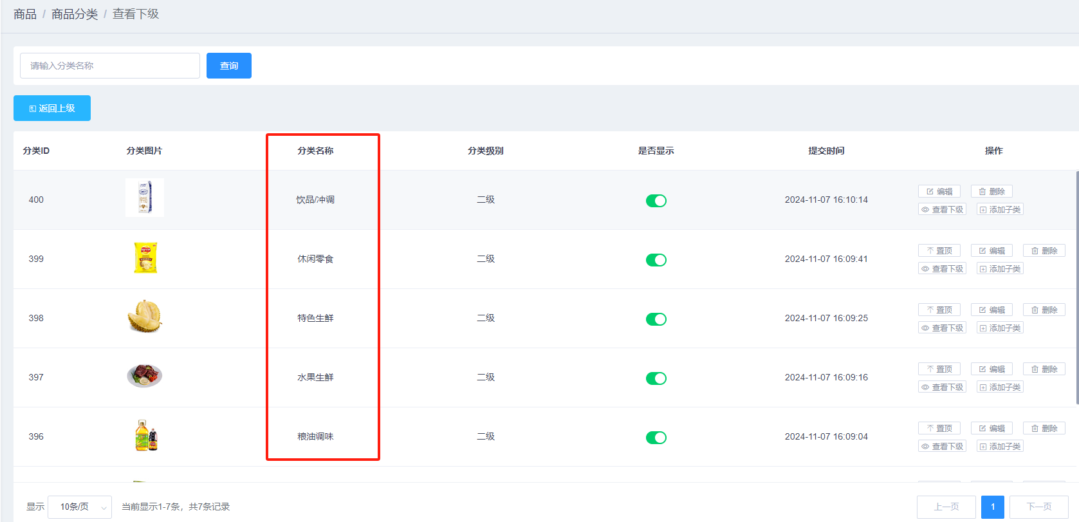Click the category name search field
This screenshot has height=522, width=1079.
click(110, 66)
